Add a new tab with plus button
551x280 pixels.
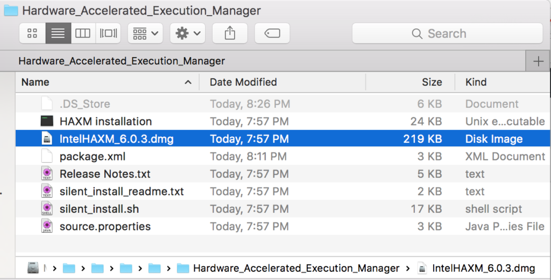pyautogui.click(x=538, y=61)
